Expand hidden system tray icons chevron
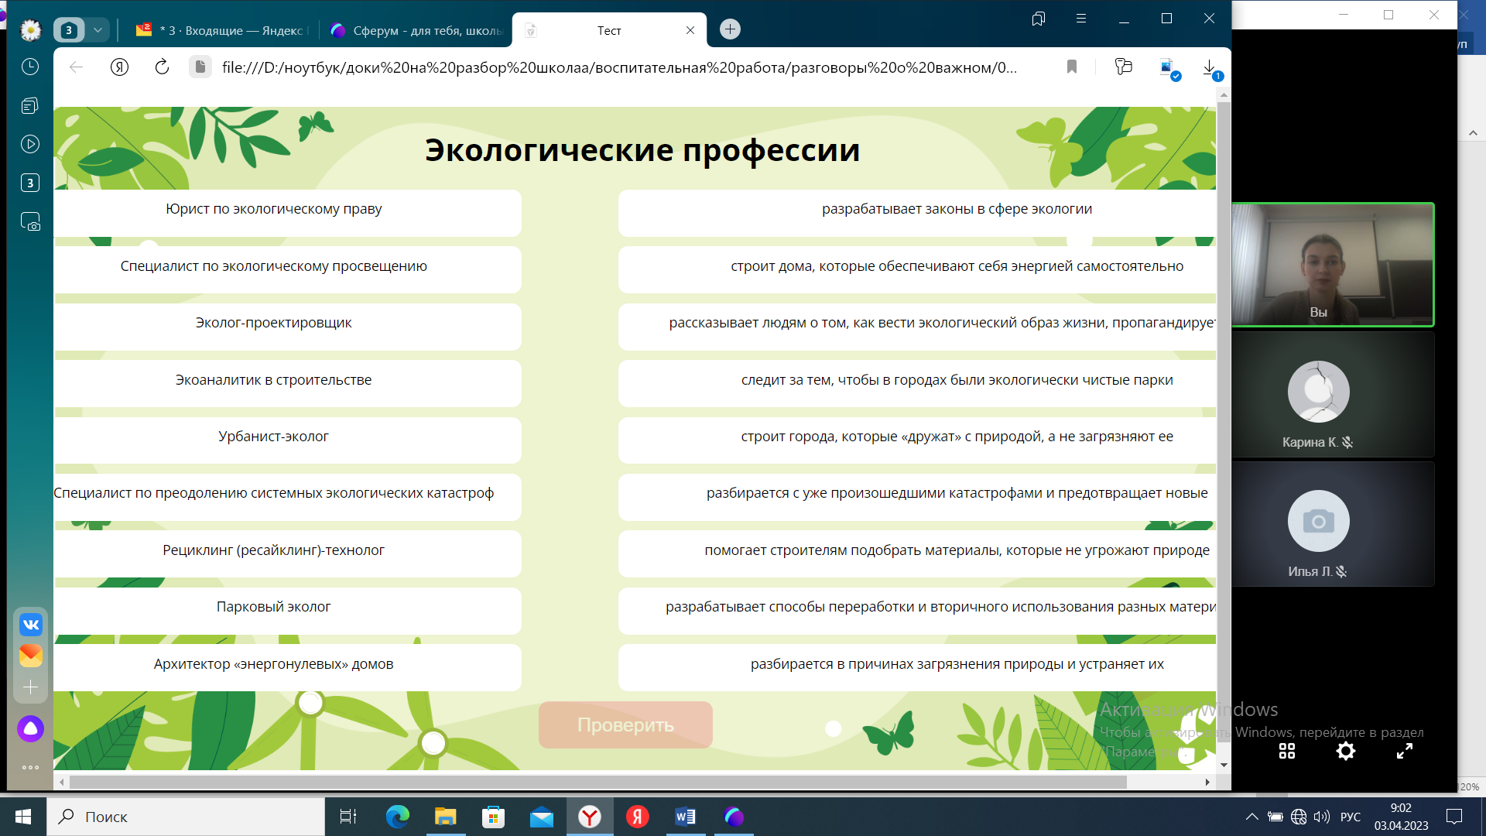Screen dimensions: 1486x836 click(x=1251, y=817)
